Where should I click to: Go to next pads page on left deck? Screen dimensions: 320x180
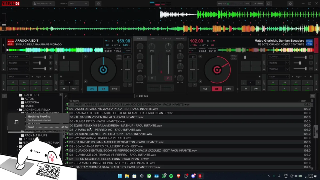pos(45,77)
